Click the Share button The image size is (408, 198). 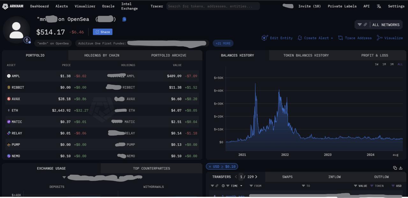pyautogui.click(x=103, y=32)
